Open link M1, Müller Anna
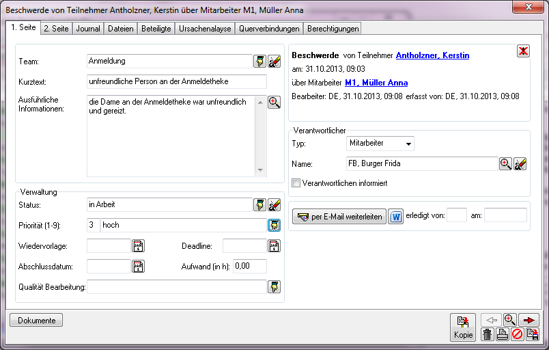The height and width of the screenshot is (350, 549). pyautogui.click(x=376, y=83)
